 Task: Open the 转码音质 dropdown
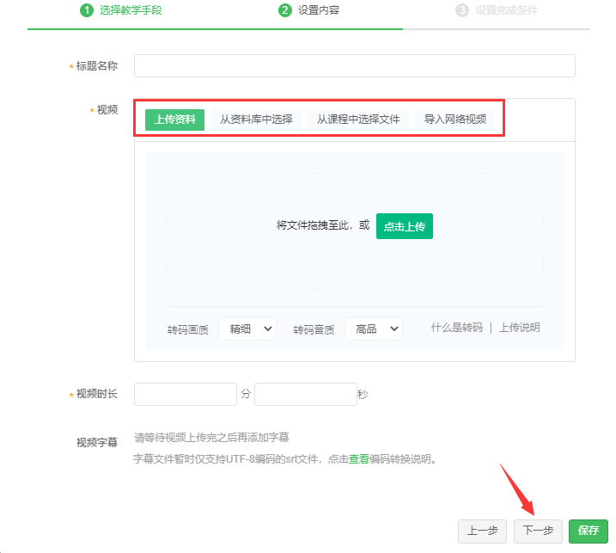click(x=373, y=329)
